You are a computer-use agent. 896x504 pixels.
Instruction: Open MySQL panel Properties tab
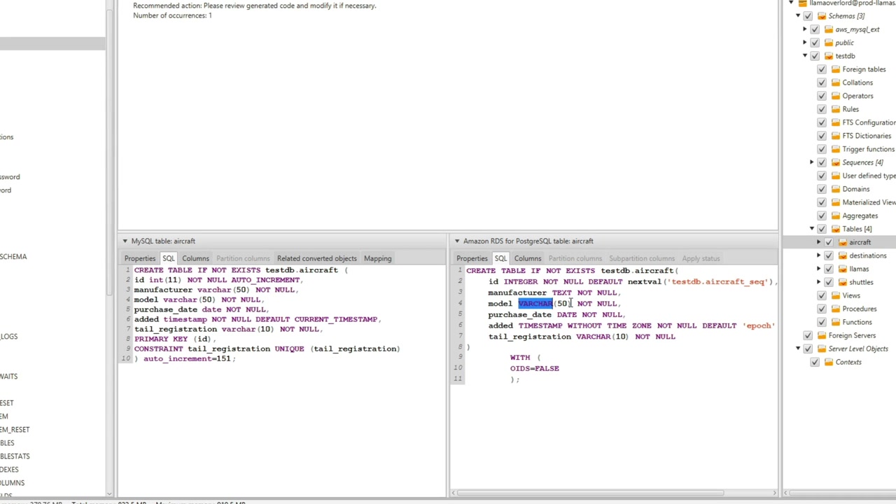(140, 258)
